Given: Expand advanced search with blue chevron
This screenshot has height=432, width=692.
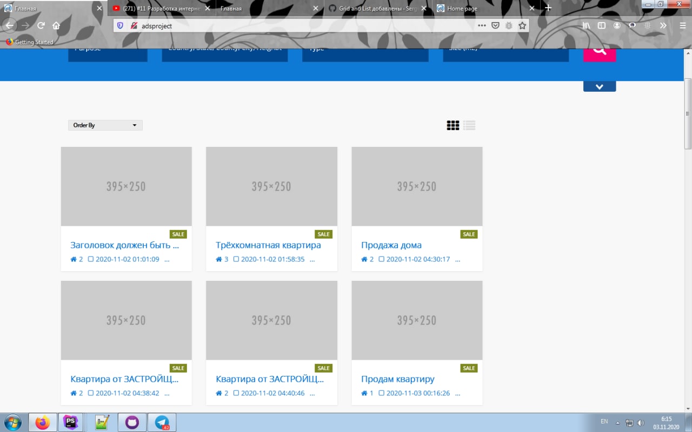Looking at the screenshot, I should (600, 86).
